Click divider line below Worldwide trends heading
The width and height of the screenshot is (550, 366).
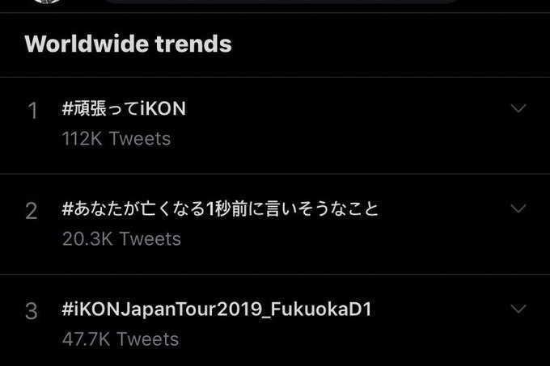tap(275, 77)
